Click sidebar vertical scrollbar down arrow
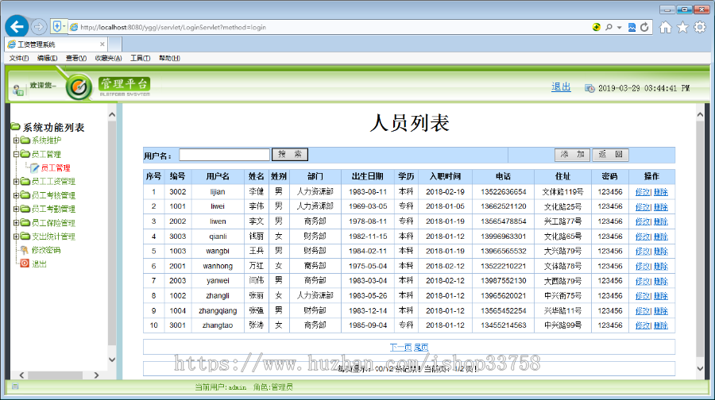This screenshot has height=400, width=715. coord(112,360)
